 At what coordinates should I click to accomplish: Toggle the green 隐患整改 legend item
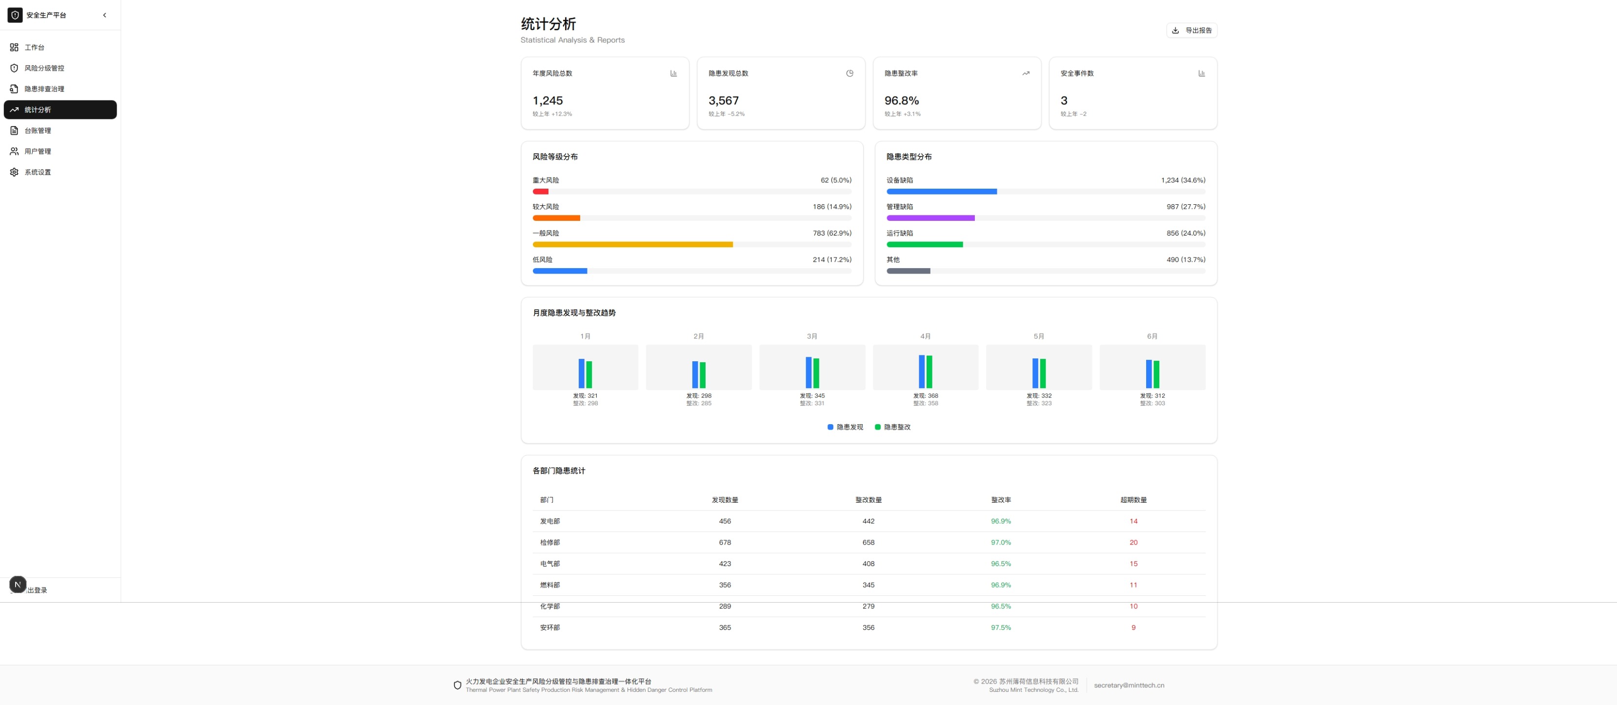(x=892, y=427)
